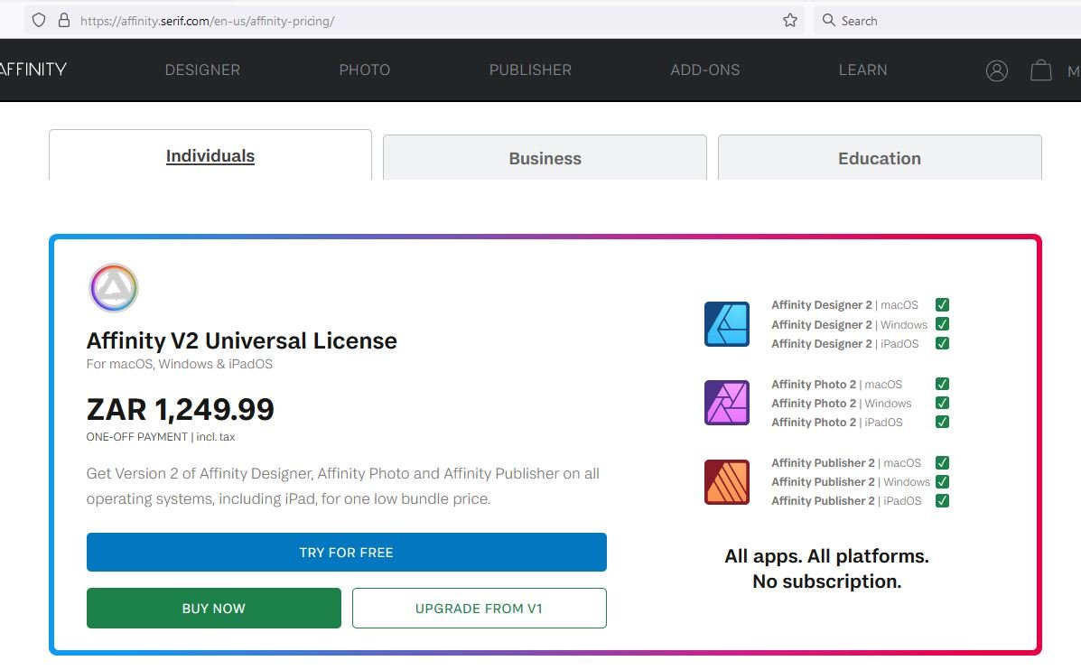Click the Publisher 2 iPadOS checkmark
This screenshot has width=1081, height=670.
point(943,500)
